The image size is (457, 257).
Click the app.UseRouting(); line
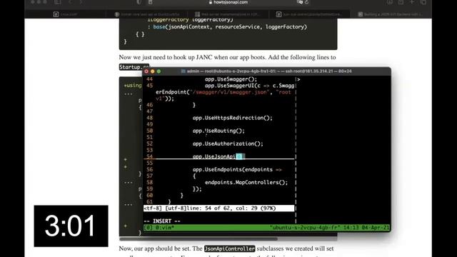point(219,131)
